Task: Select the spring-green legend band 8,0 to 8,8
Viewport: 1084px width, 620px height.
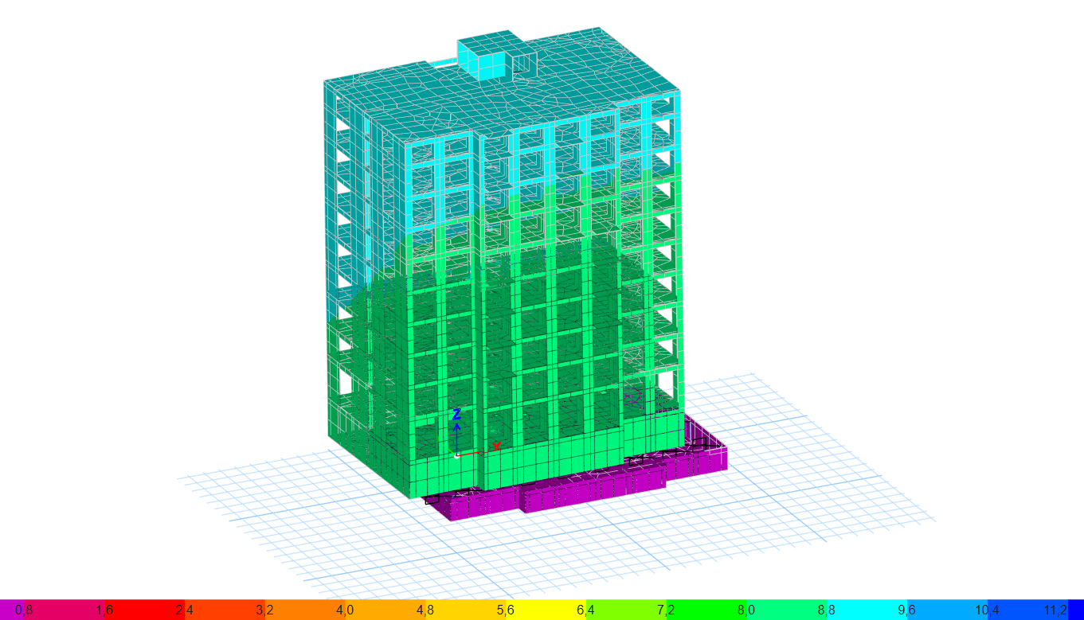Action: 786,610
